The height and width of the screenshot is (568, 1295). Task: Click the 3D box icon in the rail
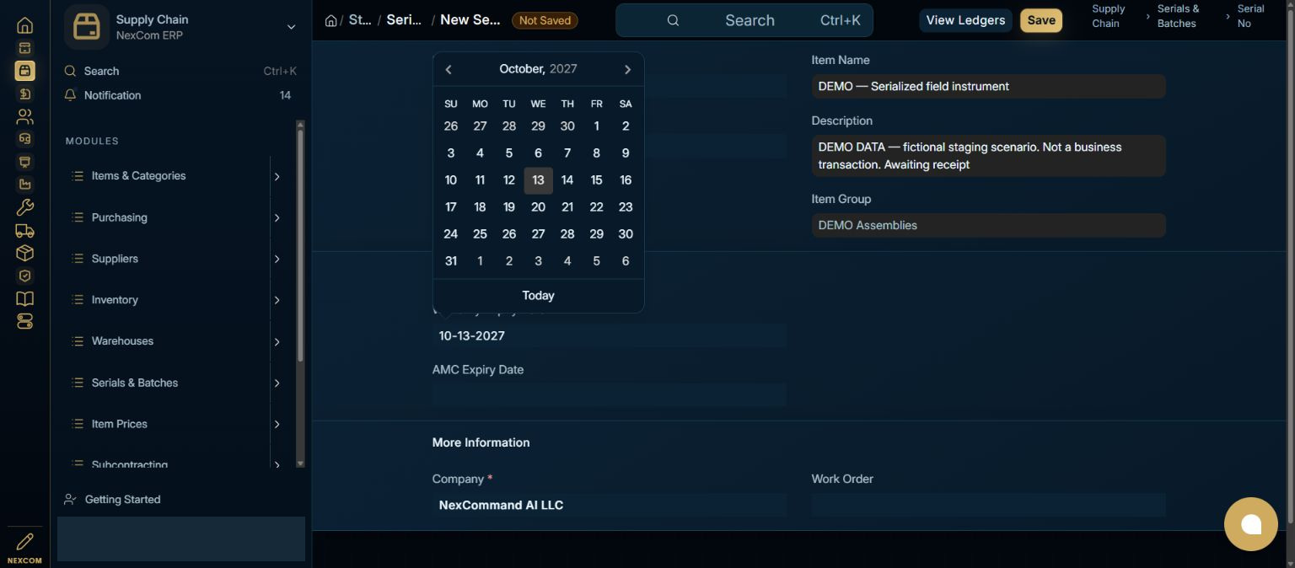click(x=25, y=253)
